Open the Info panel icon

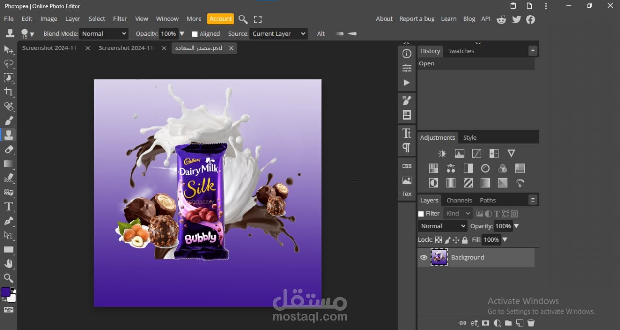[406, 54]
